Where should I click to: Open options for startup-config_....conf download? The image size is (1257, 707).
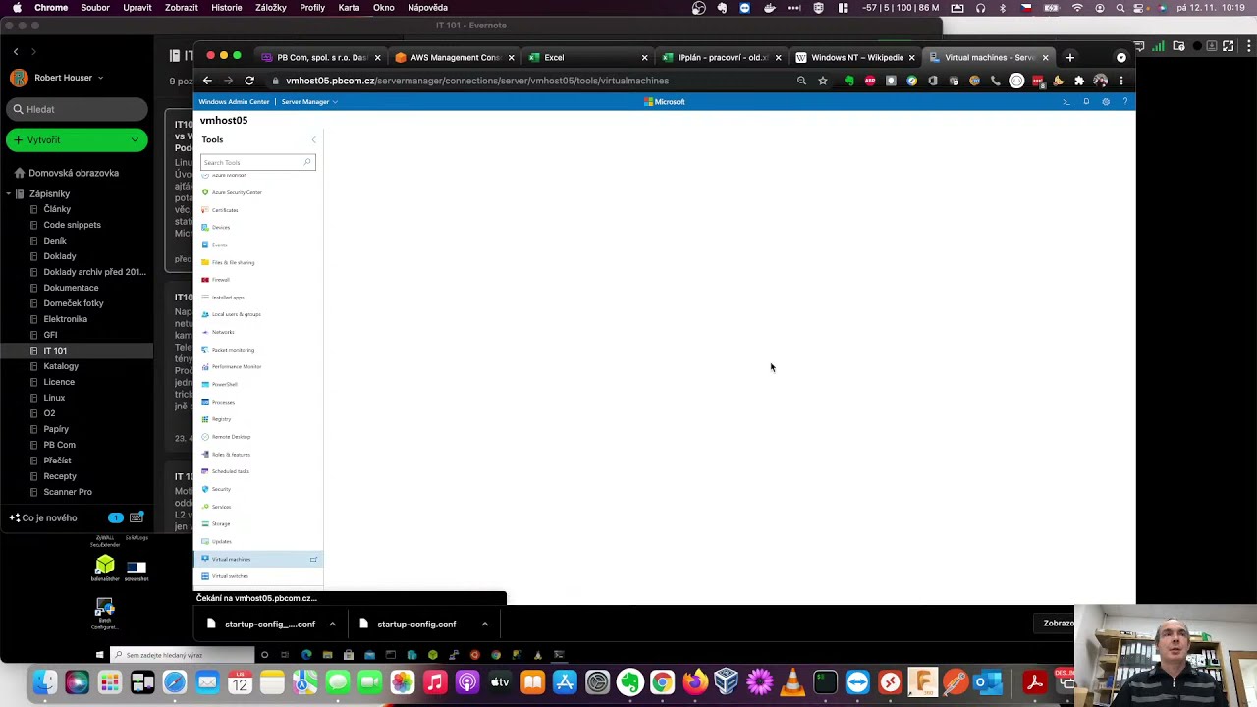tap(332, 625)
